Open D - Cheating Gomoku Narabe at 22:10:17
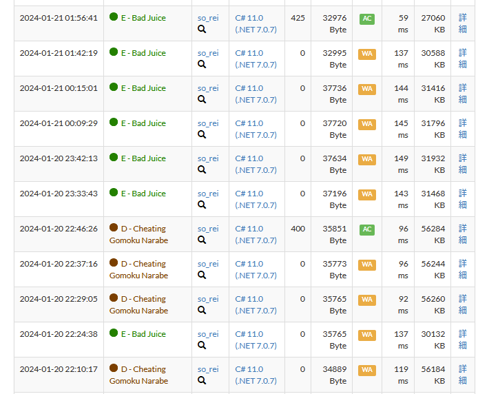The height and width of the screenshot is (394, 478). [138, 375]
